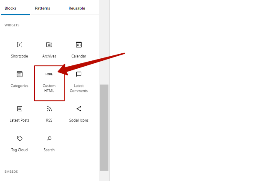Click the EMBEDS section heading
269x184 pixels.
pyautogui.click(x=11, y=172)
